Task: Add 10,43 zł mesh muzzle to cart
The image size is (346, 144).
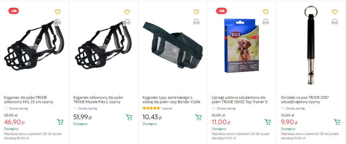Action: pos(198,117)
